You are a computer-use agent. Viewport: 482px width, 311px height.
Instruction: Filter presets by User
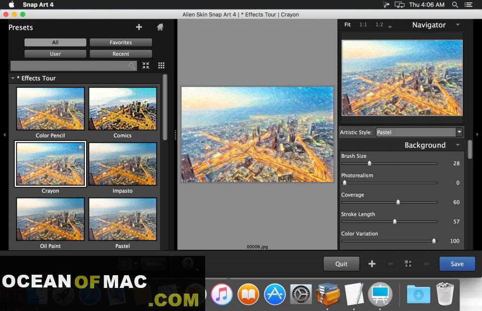[x=56, y=54]
